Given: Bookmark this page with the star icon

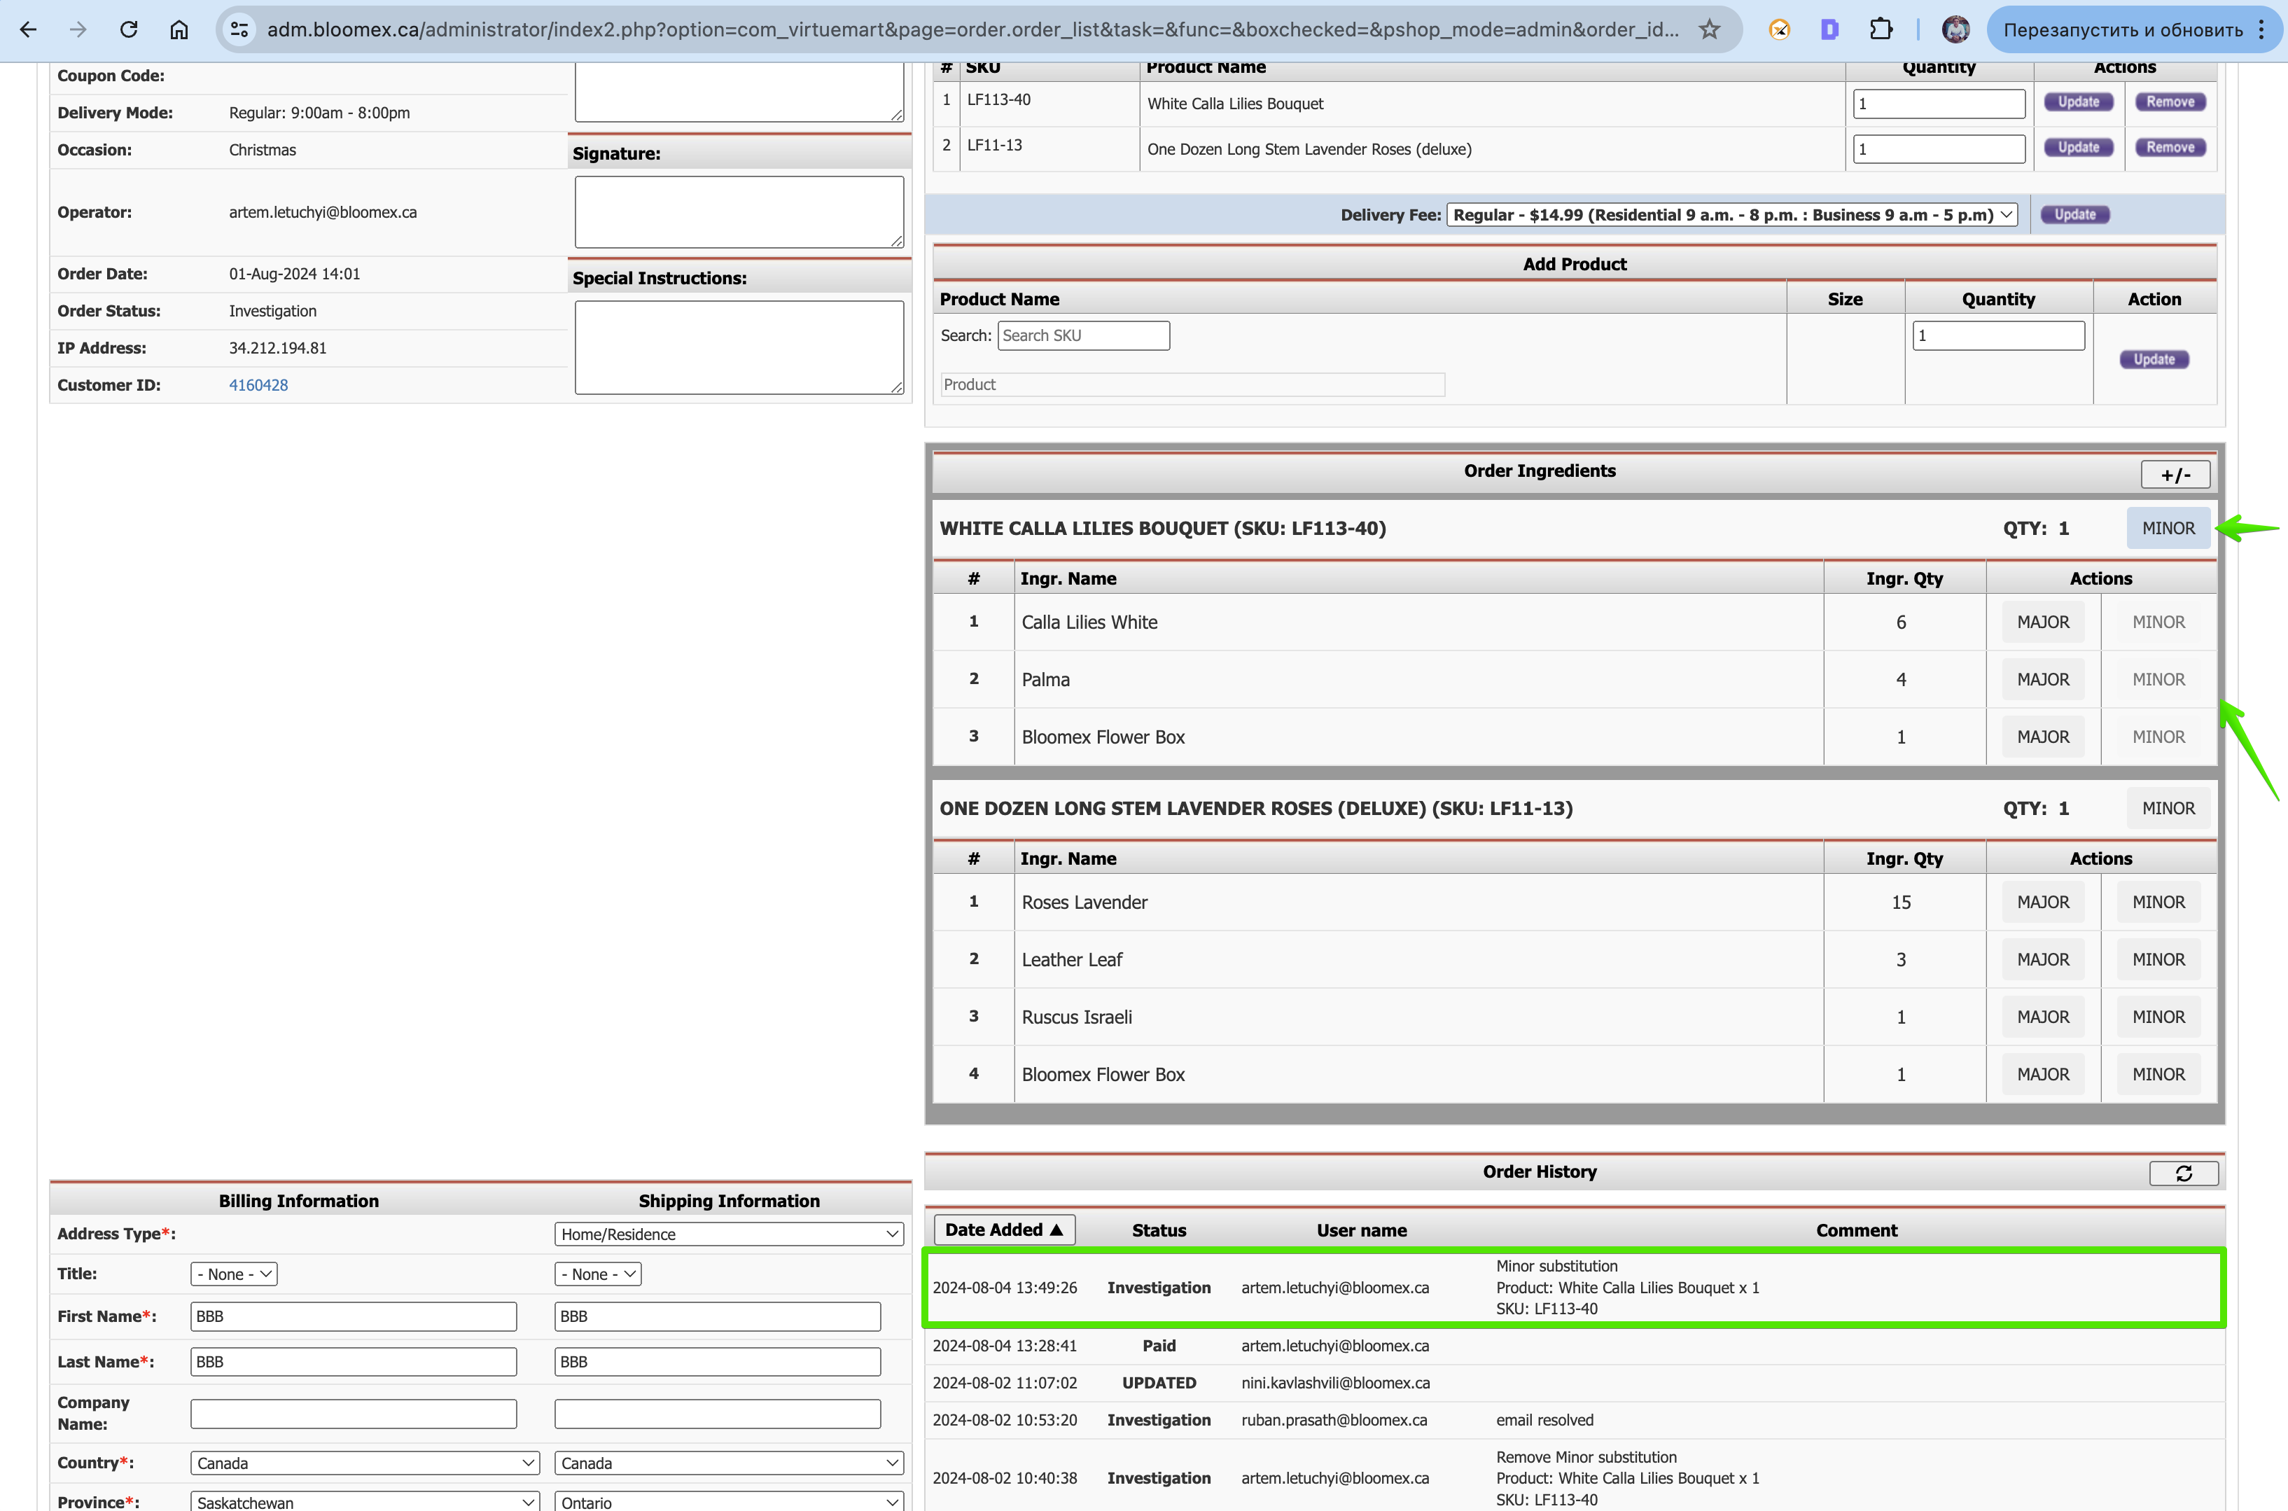Looking at the screenshot, I should click(1709, 30).
